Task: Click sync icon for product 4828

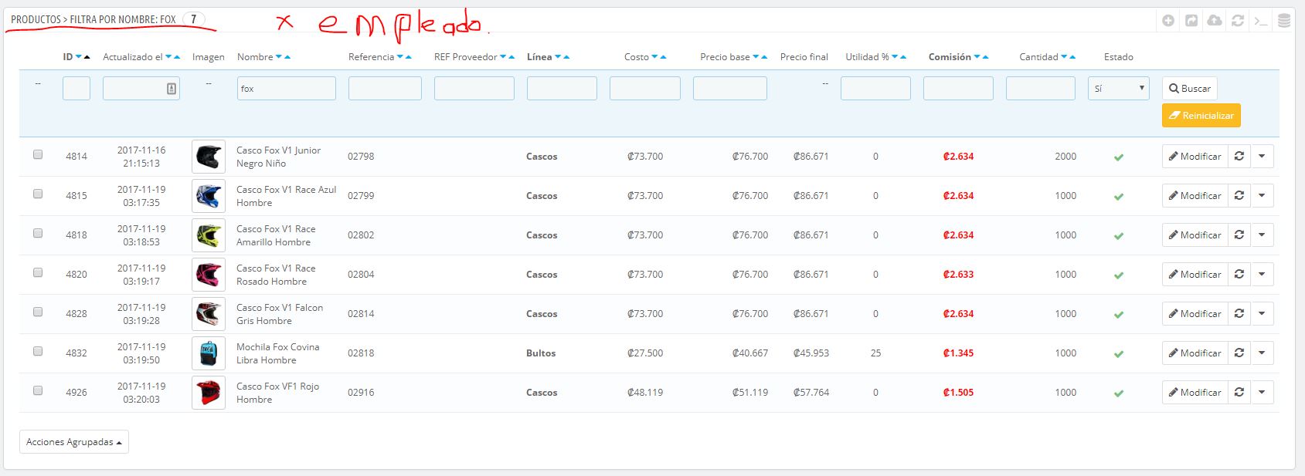Action: [x=1239, y=313]
